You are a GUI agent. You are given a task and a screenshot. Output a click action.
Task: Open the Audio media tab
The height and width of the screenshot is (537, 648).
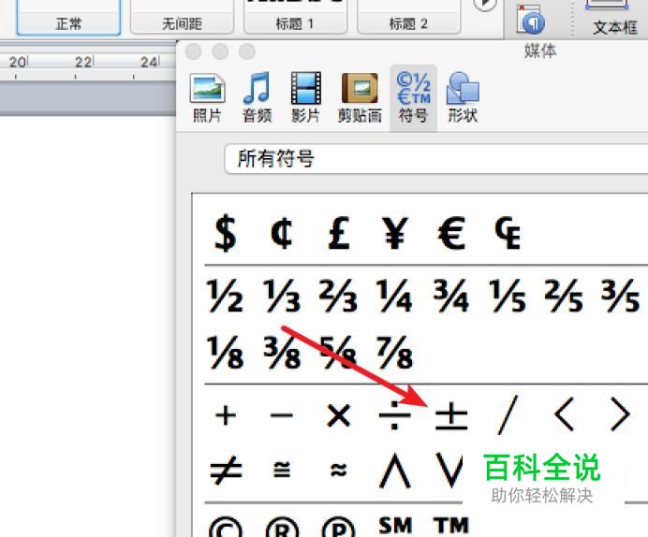(x=257, y=98)
